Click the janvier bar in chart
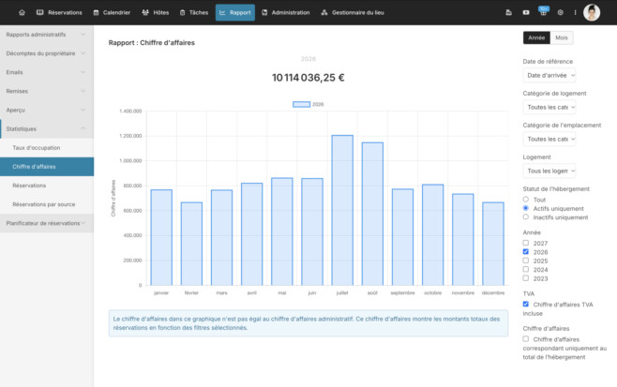 pyautogui.click(x=161, y=238)
